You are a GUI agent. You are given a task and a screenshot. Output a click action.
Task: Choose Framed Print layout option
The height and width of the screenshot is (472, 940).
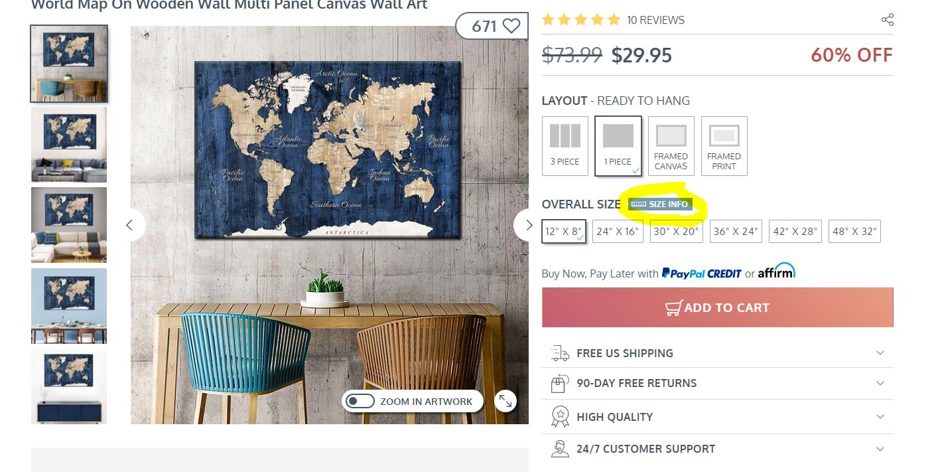coord(724,146)
